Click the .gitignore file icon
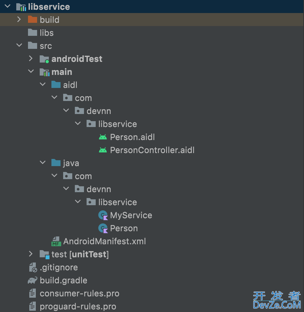 click(33, 267)
